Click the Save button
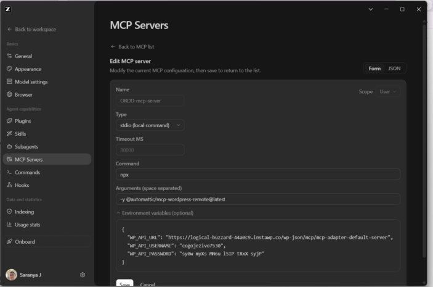 tap(124, 284)
